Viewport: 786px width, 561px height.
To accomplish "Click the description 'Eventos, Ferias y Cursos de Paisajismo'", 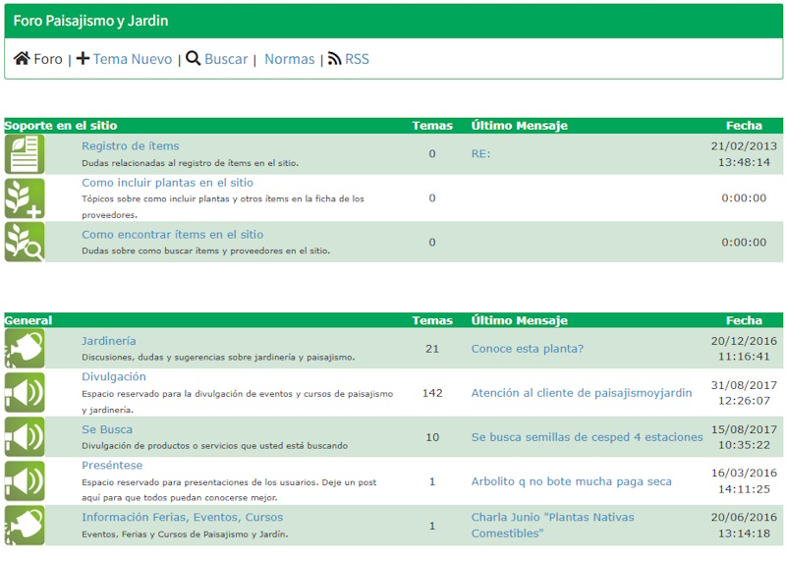I will (x=185, y=534).
